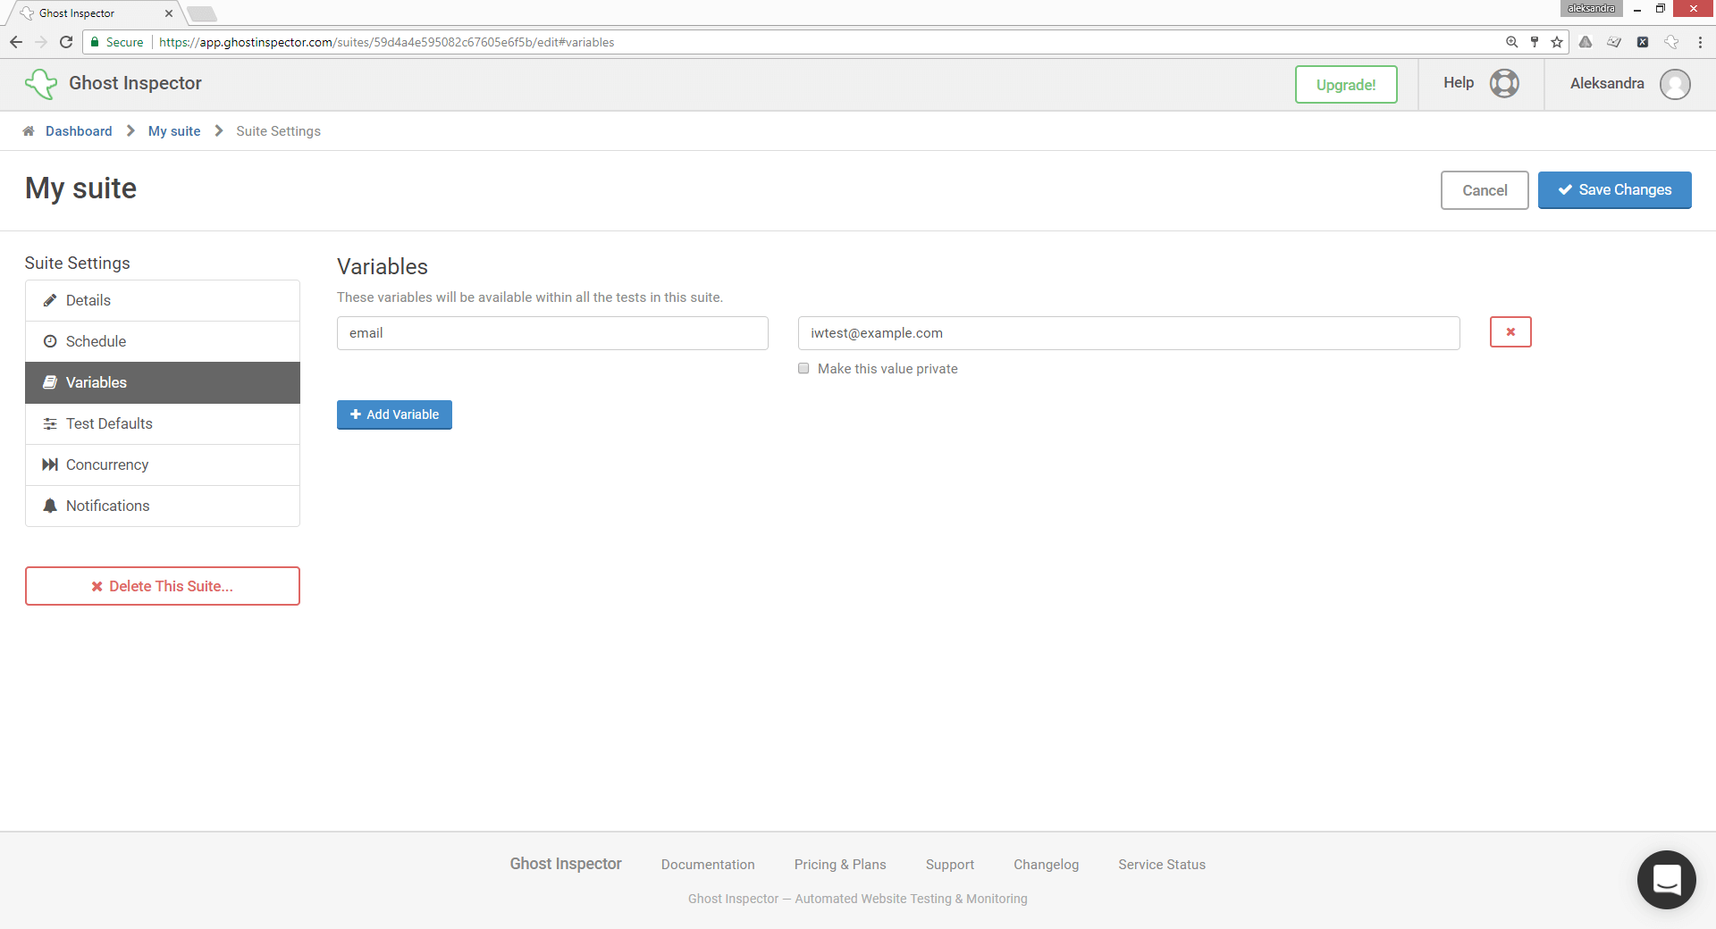Reload the page
This screenshot has height=929, width=1716.
coord(66,42)
